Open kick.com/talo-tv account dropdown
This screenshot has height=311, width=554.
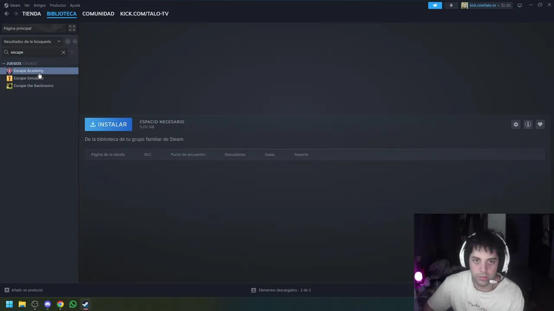click(490, 5)
